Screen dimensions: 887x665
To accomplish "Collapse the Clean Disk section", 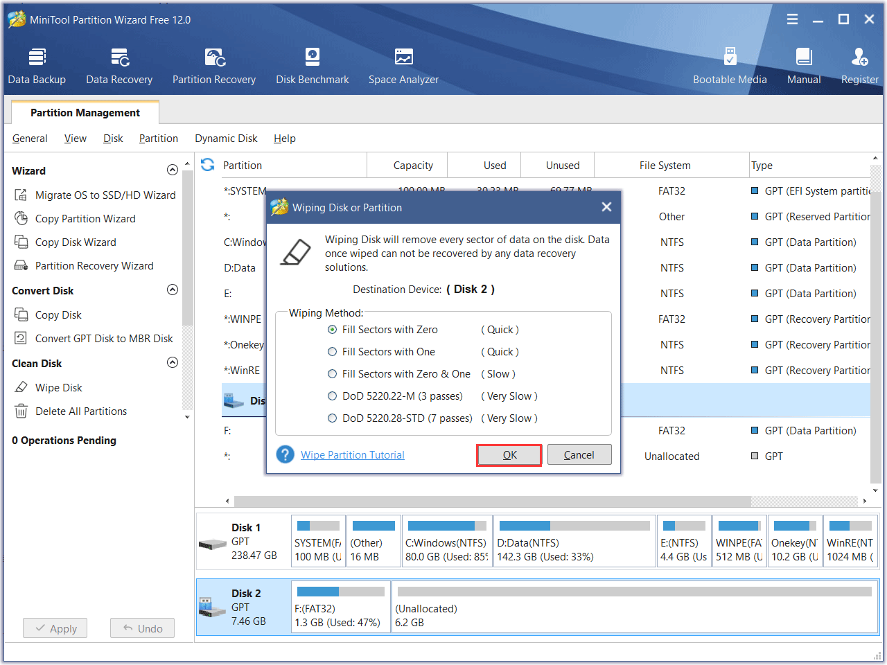I will click(173, 363).
